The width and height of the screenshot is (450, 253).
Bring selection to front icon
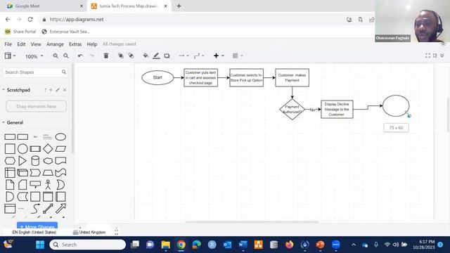point(120,56)
